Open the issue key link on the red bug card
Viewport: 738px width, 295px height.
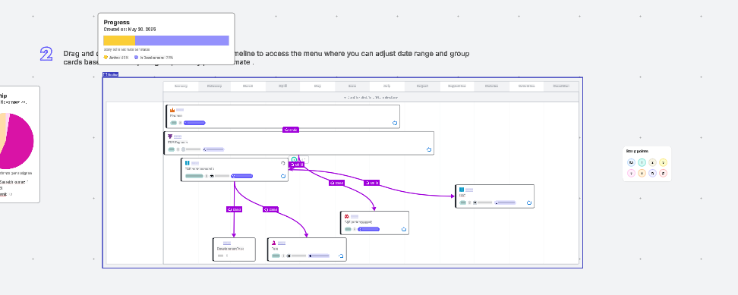355,216
